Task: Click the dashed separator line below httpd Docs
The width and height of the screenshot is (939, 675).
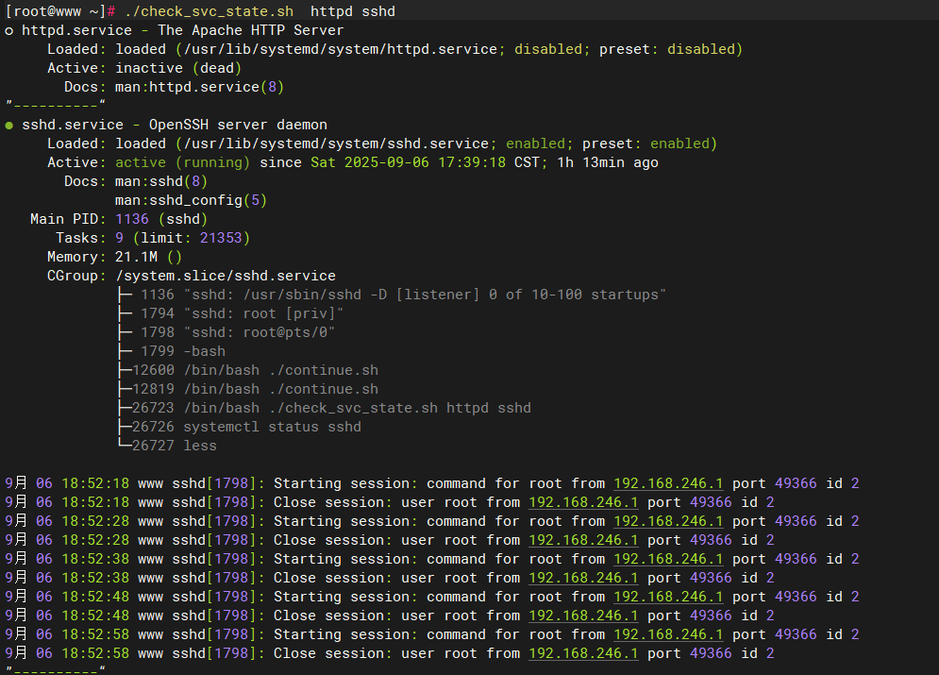Action: point(56,105)
